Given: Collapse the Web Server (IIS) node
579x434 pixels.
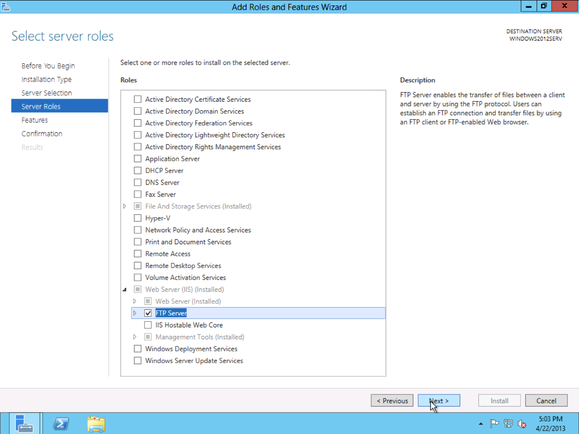Looking at the screenshot, I should click(125, 290).
